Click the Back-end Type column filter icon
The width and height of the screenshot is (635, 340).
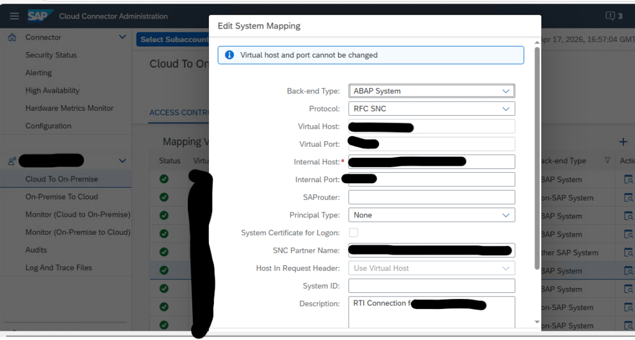pos(607,161)
